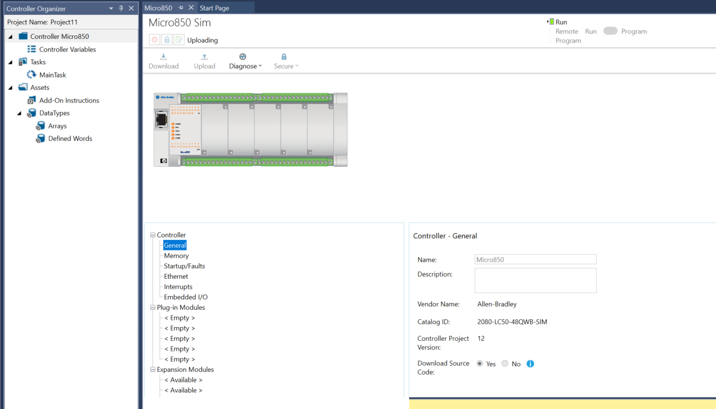The image size is (716, 409).
Task: Click the green Run mode indicator
Action: [x=551, y=22]
